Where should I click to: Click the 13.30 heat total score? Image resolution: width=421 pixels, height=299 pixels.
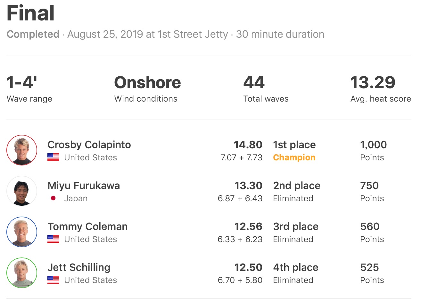[248, 186]
